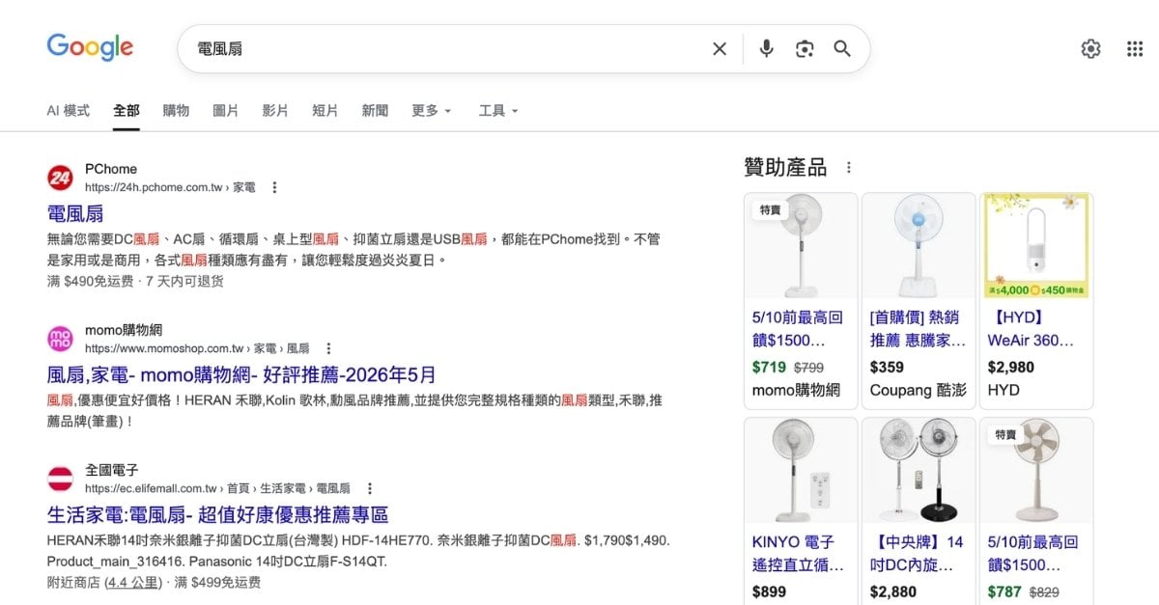Open the Coupang $359 fan product image
Viewport: 1159px width, 605px height.
[x=919, y=246]
